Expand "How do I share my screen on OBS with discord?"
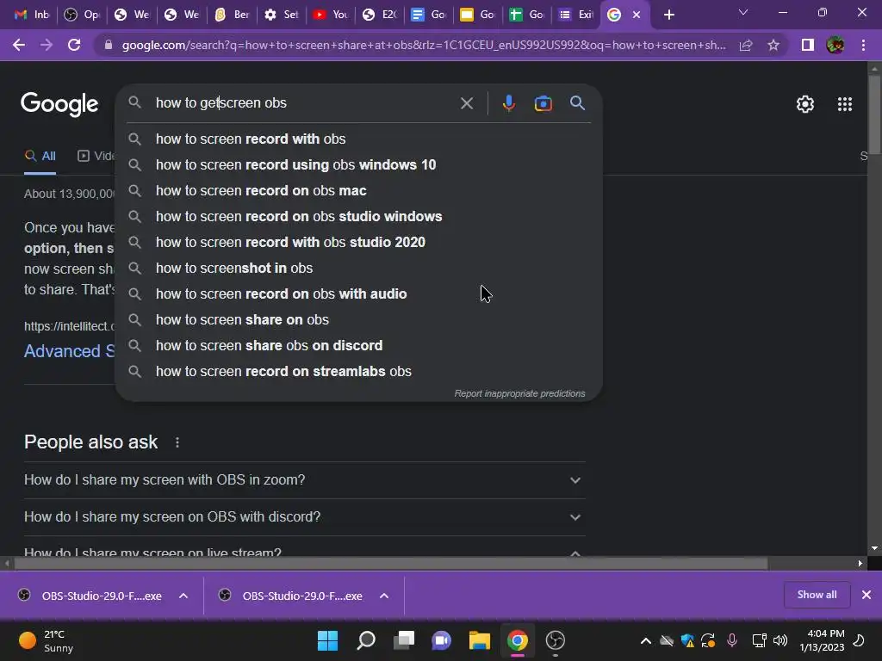This screenshot has height=661, width=882. pyautogui.click(x=304, y=517)
